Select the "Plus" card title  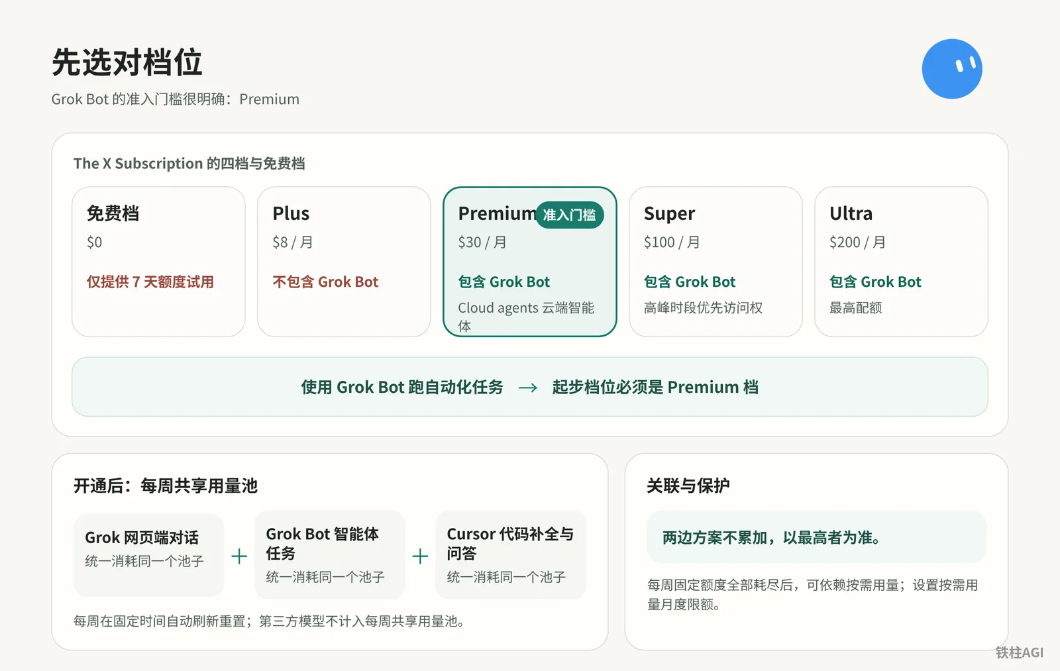(x=291, y=213)
